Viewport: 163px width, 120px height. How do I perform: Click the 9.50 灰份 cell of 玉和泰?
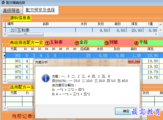pos(101,30)
